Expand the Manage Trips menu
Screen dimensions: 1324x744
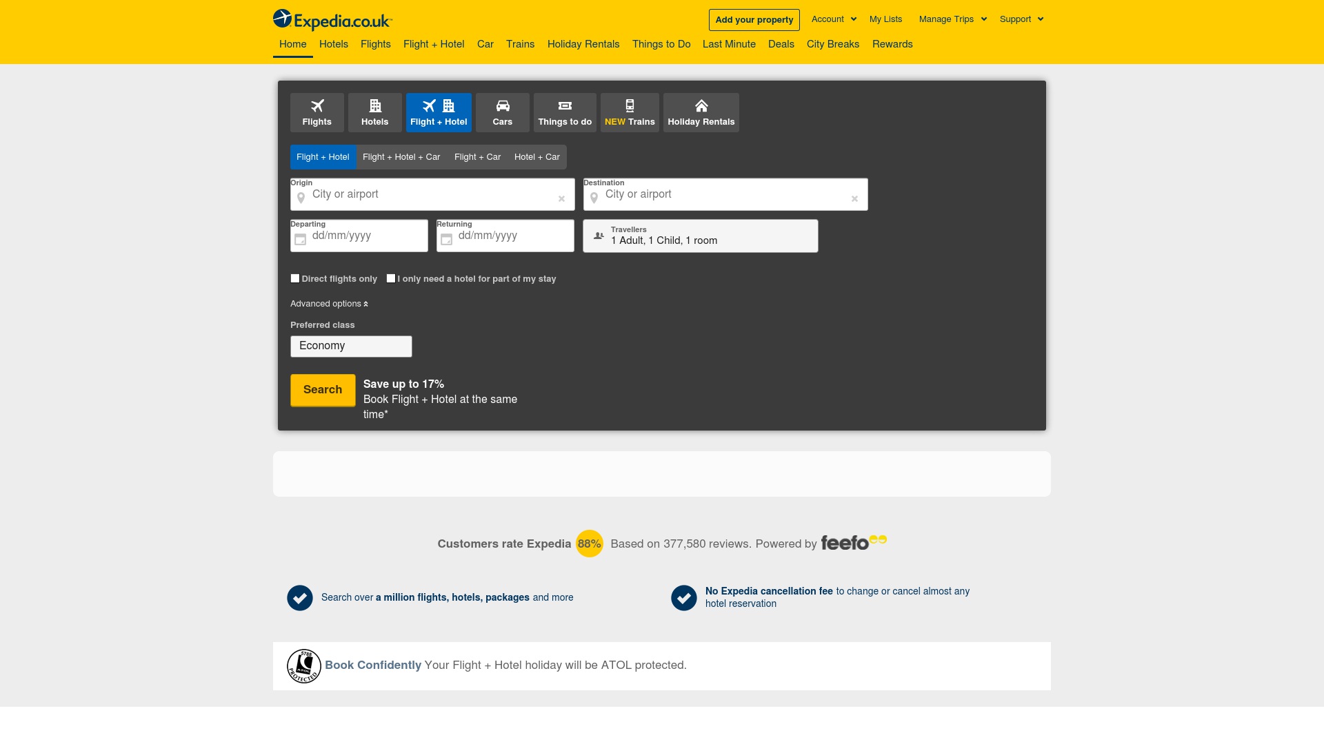[x=952, y=19]
